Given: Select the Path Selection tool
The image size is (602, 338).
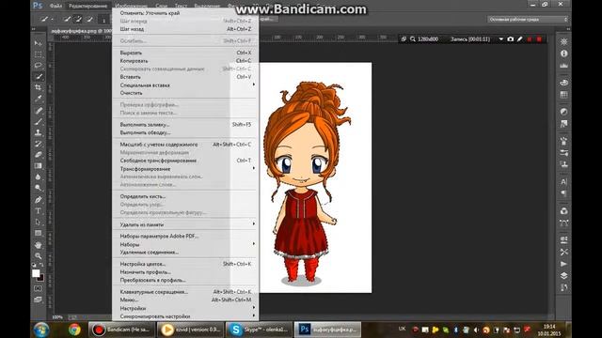Looking at the screenshot, I should click(38, 222).
